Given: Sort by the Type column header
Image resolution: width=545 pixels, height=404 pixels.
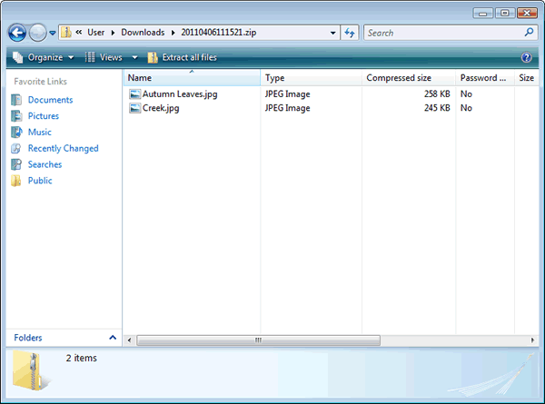Looking at the screenshot, I should click(x=311, y=78).
